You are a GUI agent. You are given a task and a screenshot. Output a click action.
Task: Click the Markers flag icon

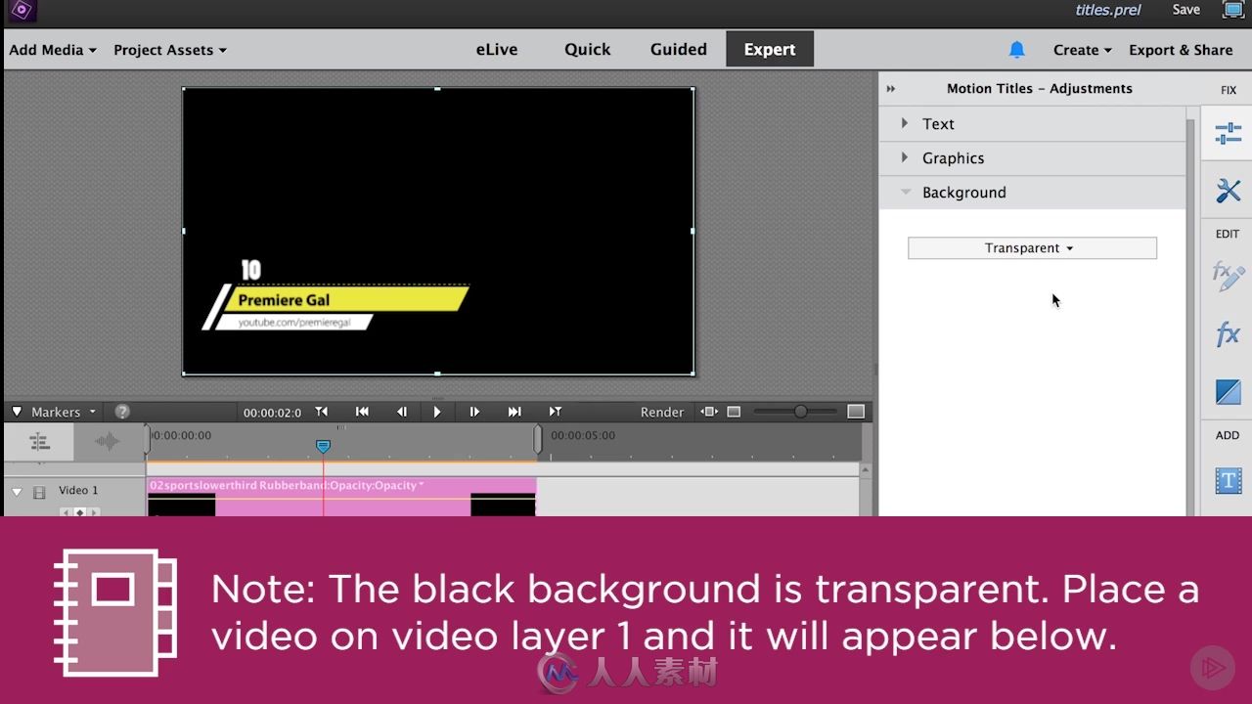tap(17, 412)
